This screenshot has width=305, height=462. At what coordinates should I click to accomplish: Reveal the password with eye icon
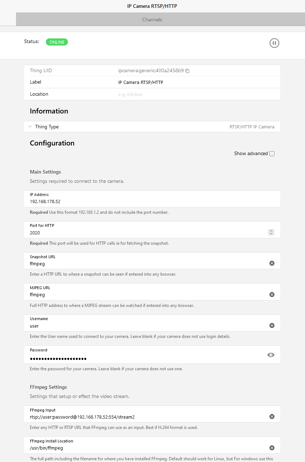pos(271,355)
